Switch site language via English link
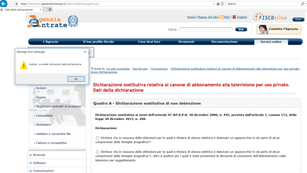 click(242, 17)
